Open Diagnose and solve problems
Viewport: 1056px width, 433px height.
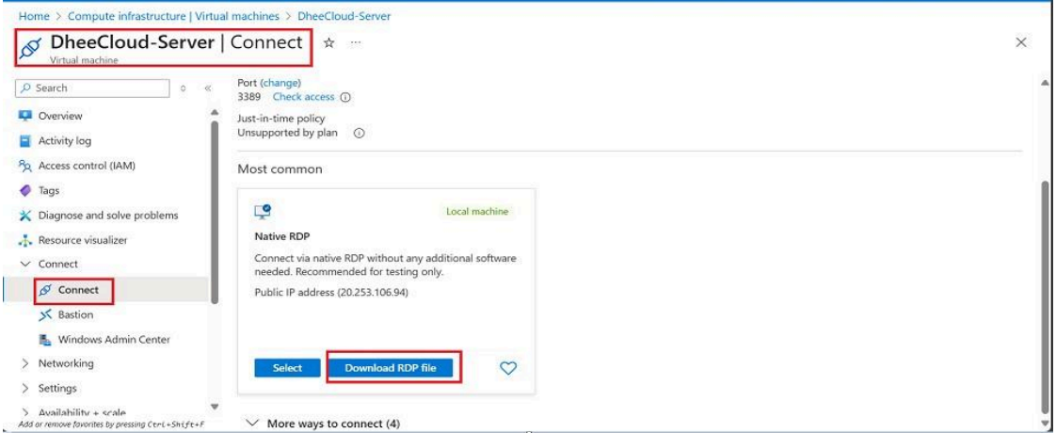click(x=107, y=215)
